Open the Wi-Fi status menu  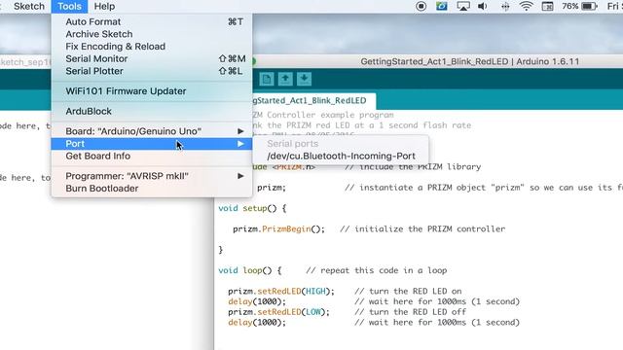(526, 7)
